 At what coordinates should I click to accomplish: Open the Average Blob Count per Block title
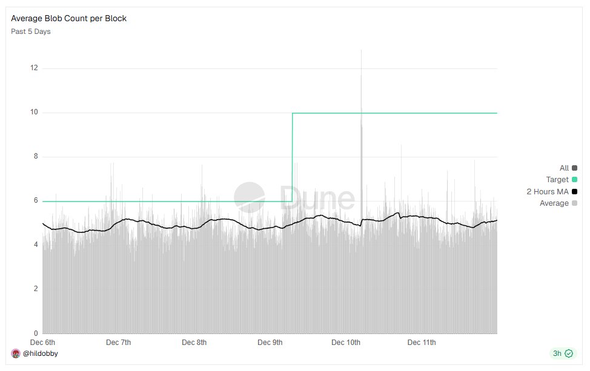point(68,18)
